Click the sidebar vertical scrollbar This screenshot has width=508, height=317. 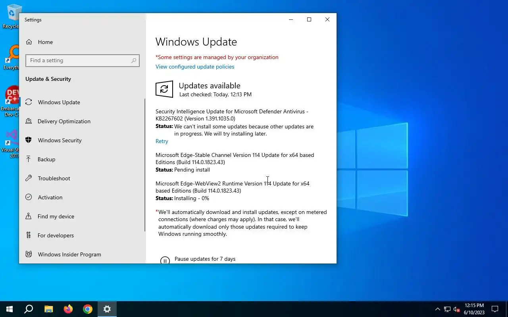coord(145,165)
